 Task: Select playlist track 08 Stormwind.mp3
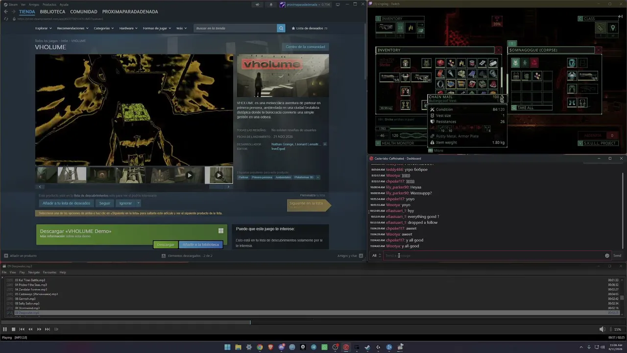27,308
